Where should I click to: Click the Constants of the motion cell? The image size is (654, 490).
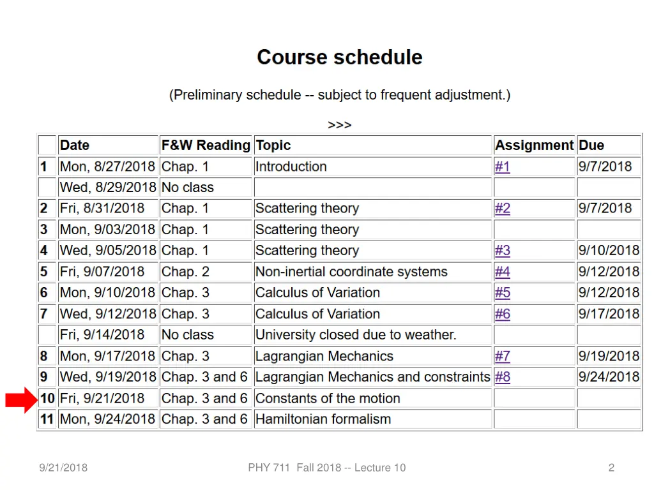[373, 398]
